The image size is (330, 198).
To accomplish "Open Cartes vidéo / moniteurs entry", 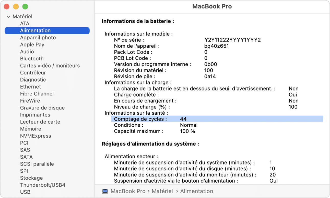I will pyautogui.click(x=50, y=66).
